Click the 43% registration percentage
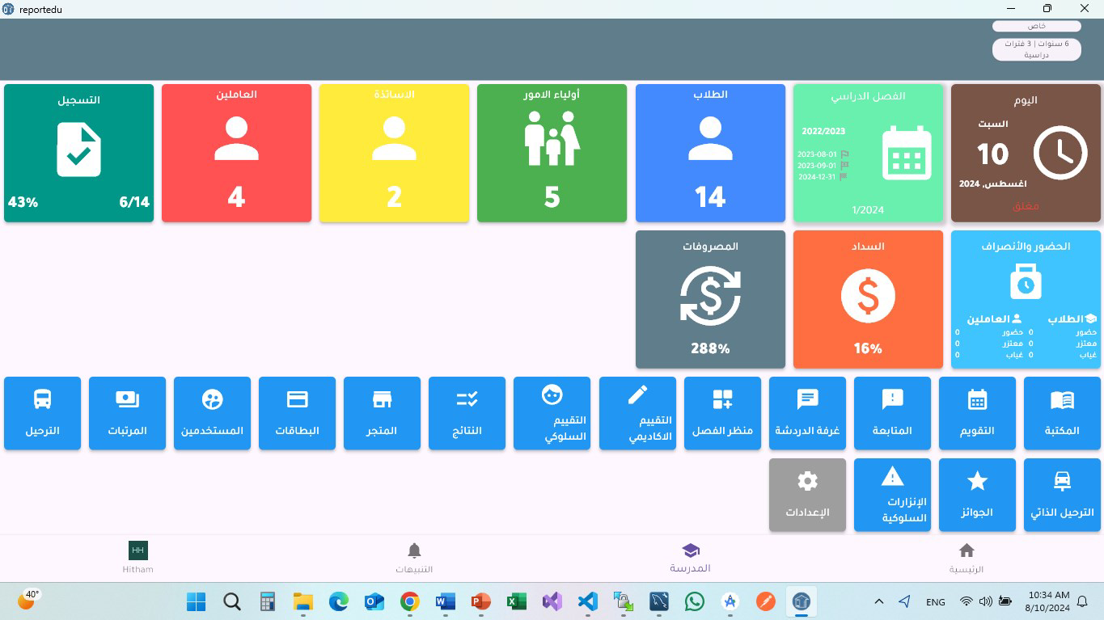This screenshot has width=1104, height=620. (23, 202)
